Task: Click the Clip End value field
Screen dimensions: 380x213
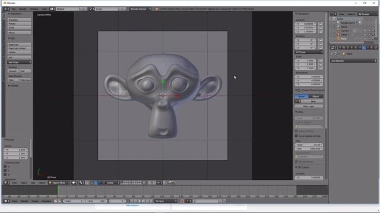Action: point(309,149)
